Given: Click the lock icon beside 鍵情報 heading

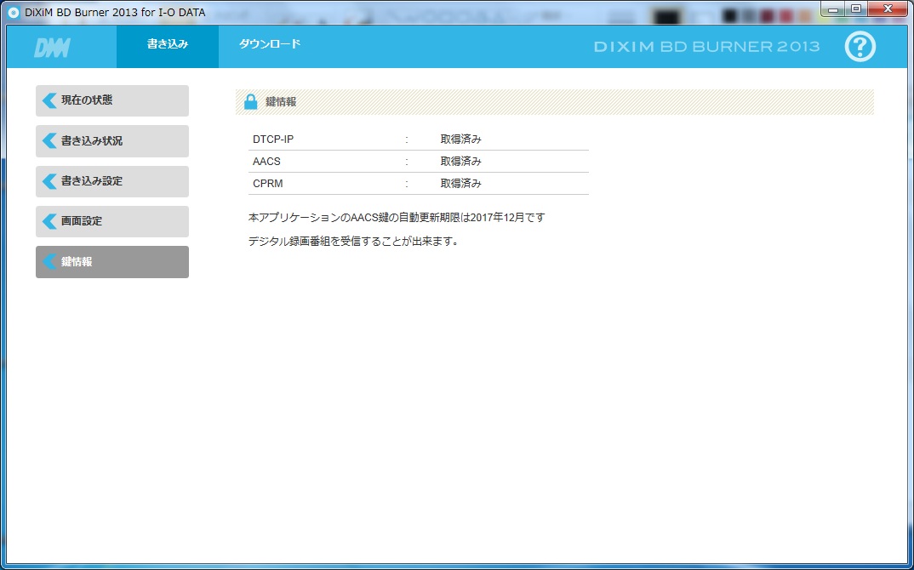Looking at the screenshot, I should tap(251, 102).
